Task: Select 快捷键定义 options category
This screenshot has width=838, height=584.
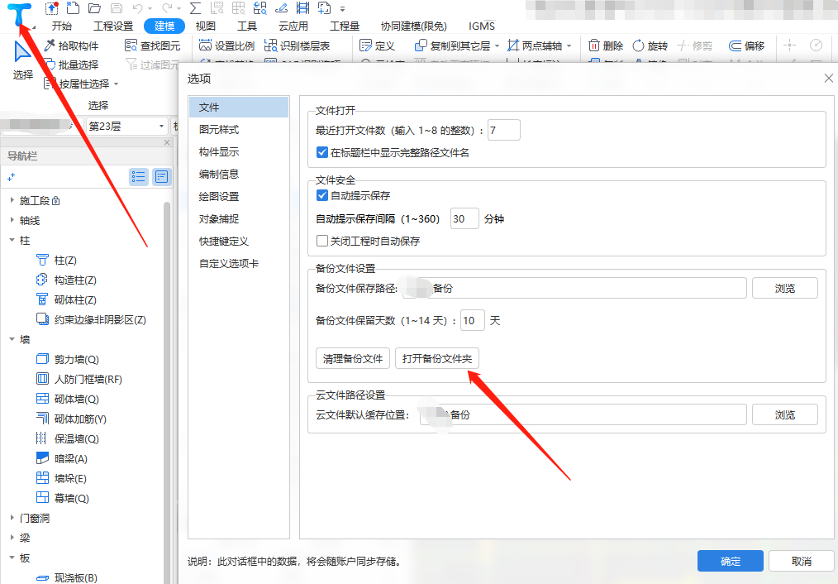Action: (238, 242)
